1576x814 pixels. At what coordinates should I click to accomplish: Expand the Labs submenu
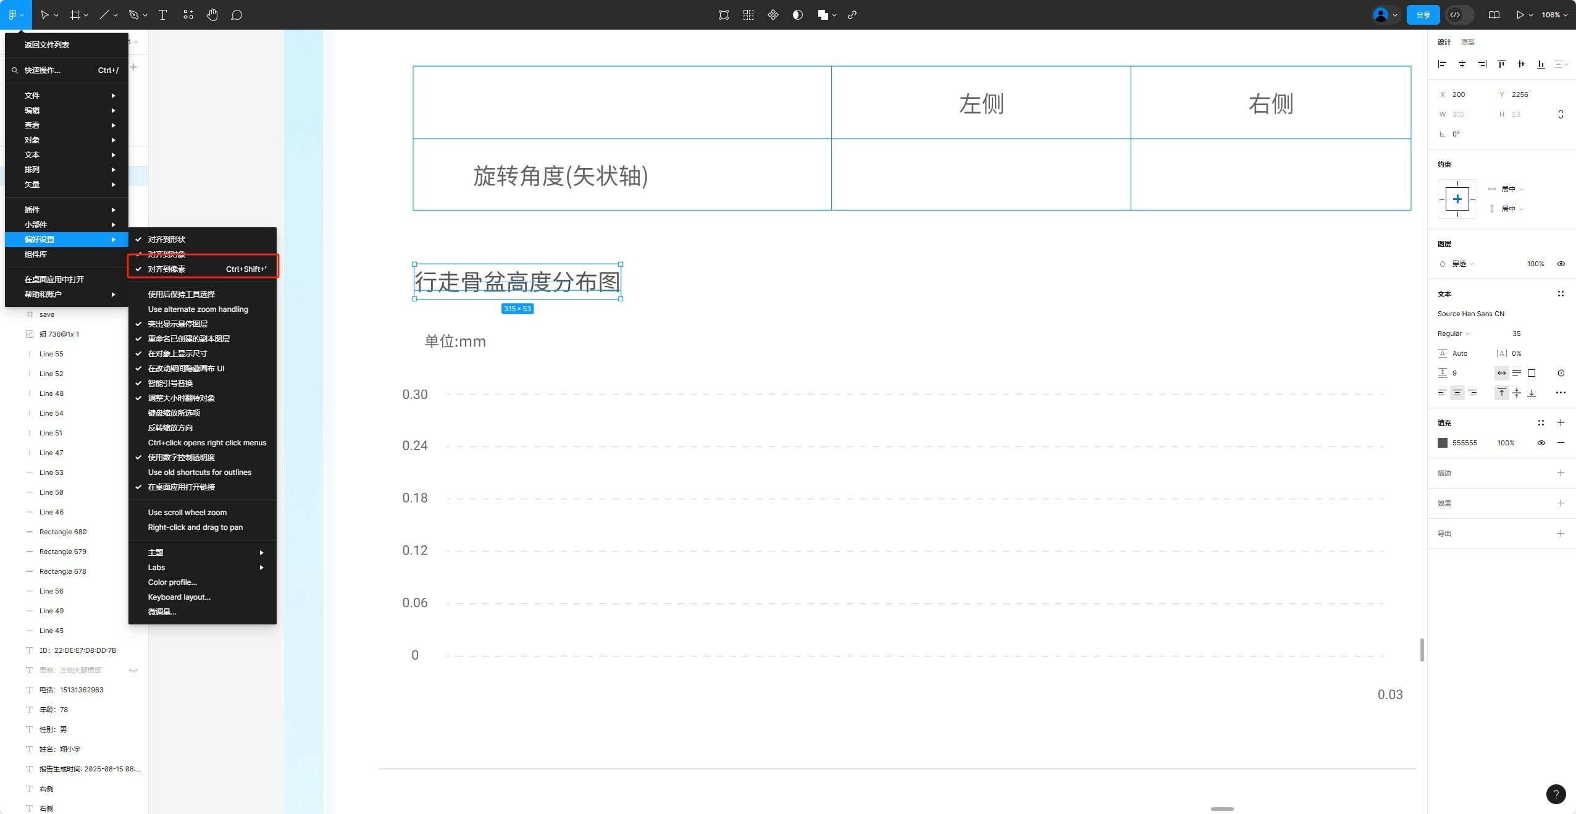(203, 568)
